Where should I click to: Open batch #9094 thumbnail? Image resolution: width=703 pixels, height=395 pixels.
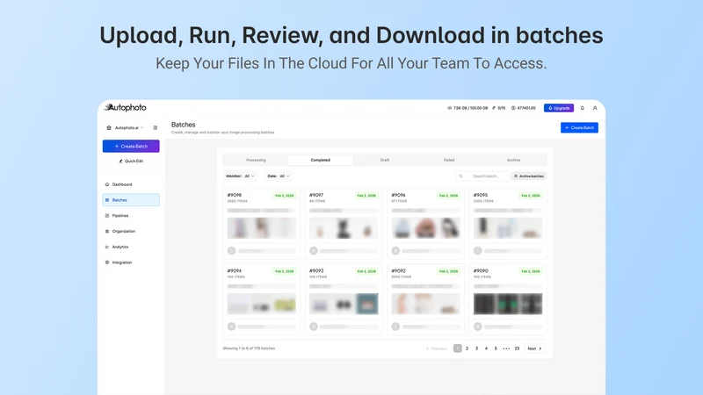[x=261, y=304]
